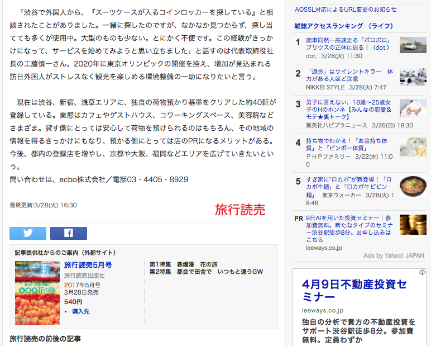Image resolution: width=431 pixels, height=346 pixels.
Task: Click the ロカボ牛麺 bowl thumbnail
Action: pyautogui.click(x=413, y=186)
